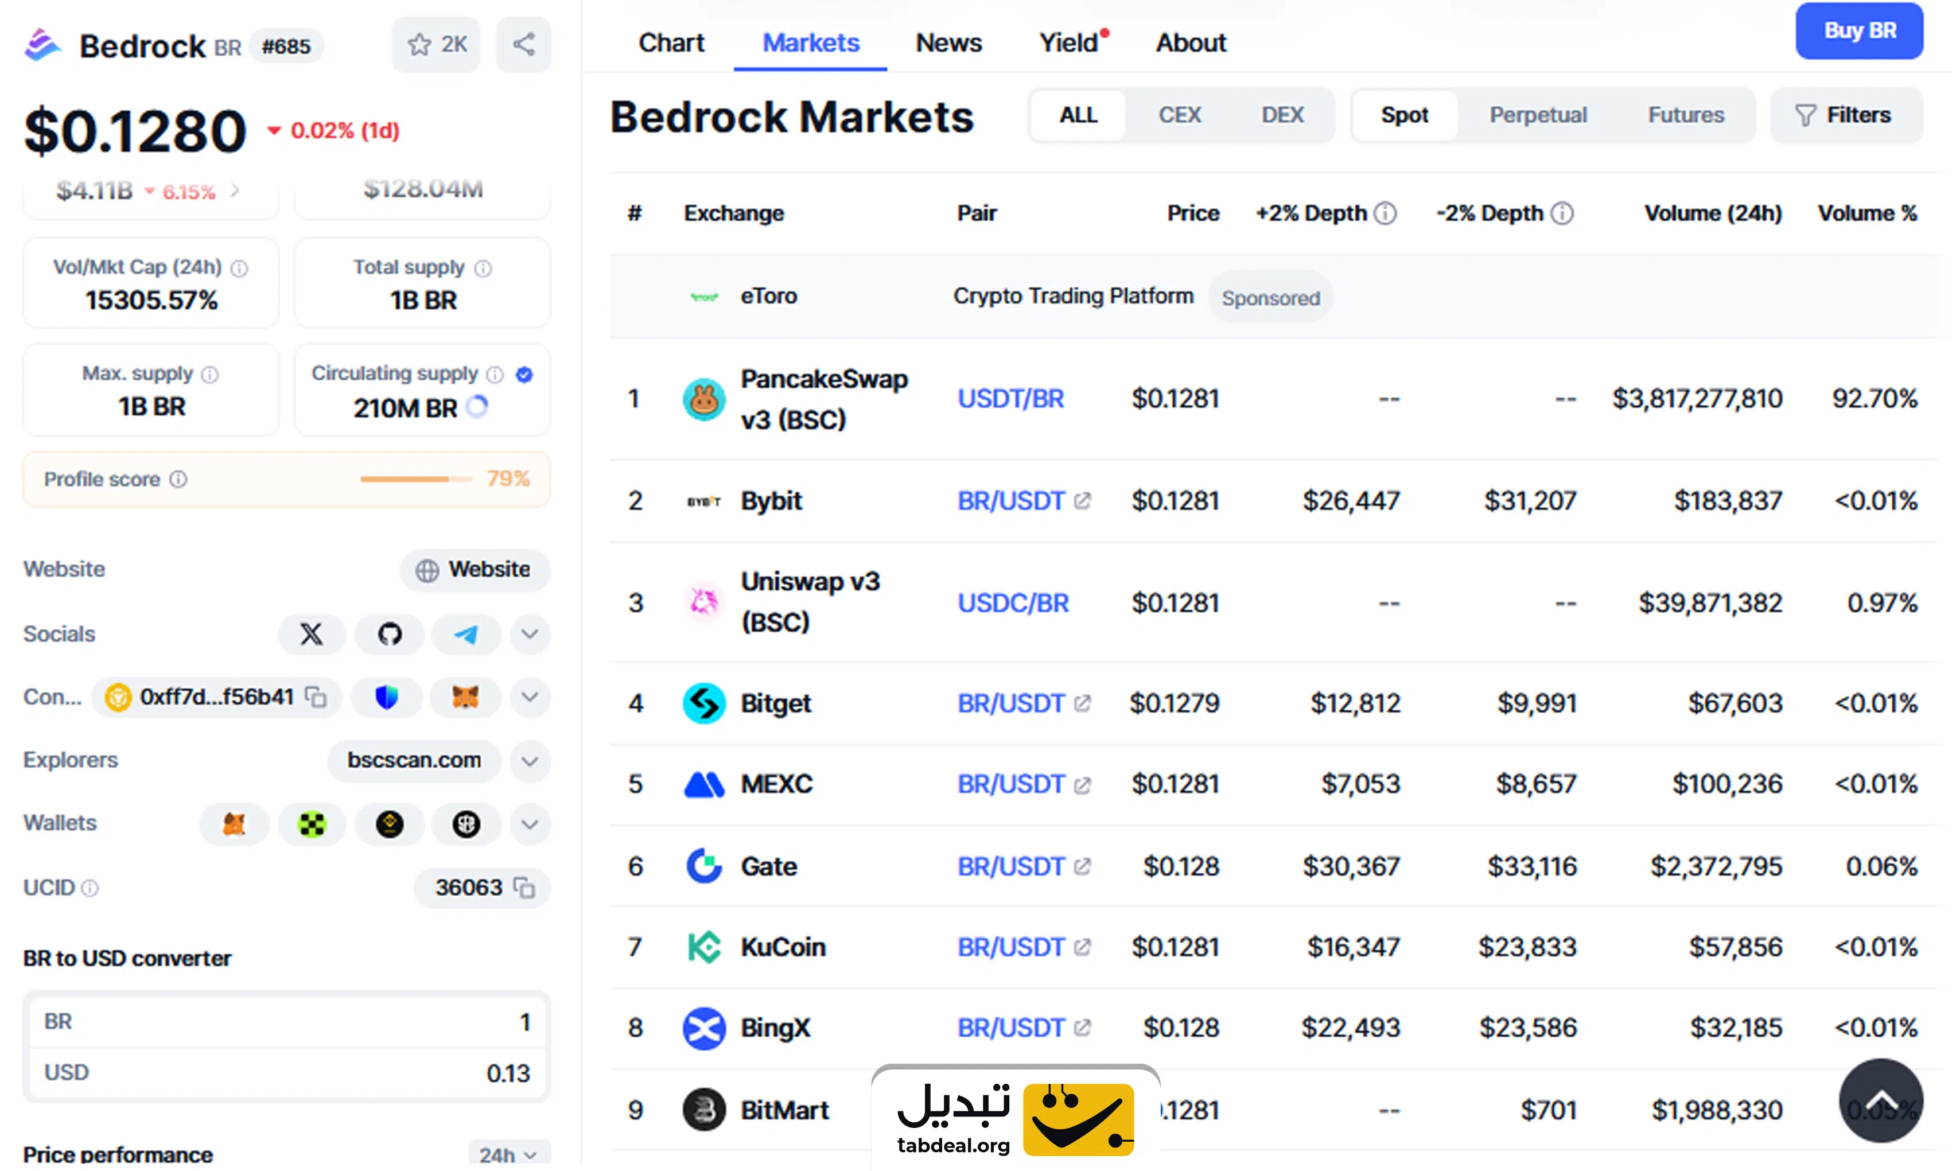
Task: Select the Perpetual market type
Action: pyautogui.click(x=1538, y=115)
